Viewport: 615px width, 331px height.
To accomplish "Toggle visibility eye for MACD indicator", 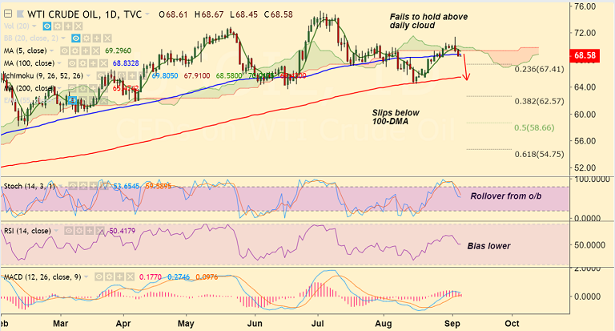I will tap(98, 277).
